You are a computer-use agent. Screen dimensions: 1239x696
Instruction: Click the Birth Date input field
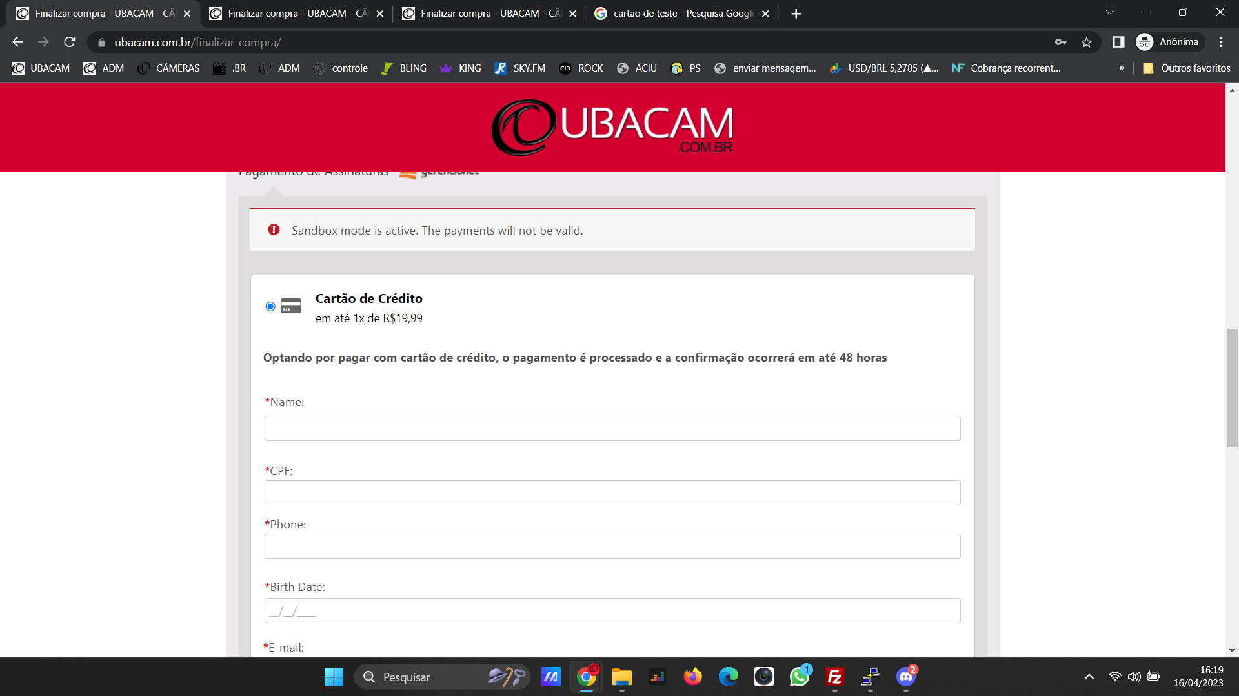[612, 610]
